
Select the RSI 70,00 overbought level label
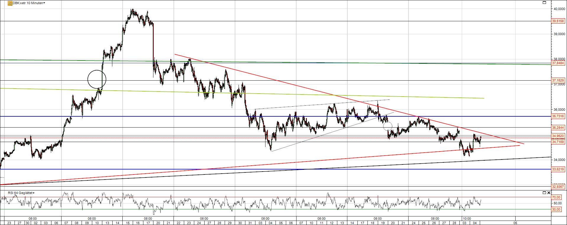pyautogui.click(x=556, y=197)
